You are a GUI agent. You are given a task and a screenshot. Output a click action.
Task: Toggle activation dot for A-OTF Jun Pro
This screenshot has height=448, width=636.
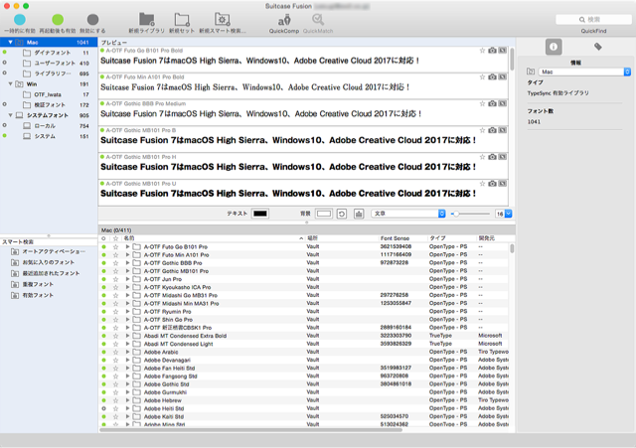point(103,279)
